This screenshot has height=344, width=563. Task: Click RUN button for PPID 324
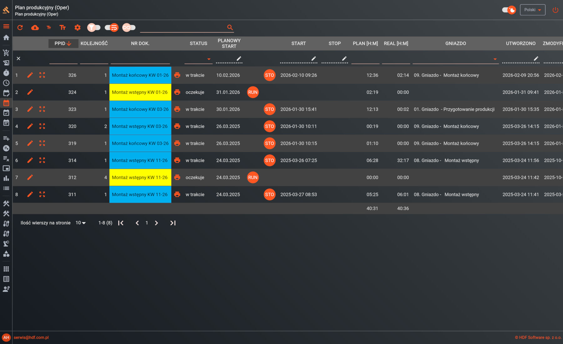click(x=253, y=92)
